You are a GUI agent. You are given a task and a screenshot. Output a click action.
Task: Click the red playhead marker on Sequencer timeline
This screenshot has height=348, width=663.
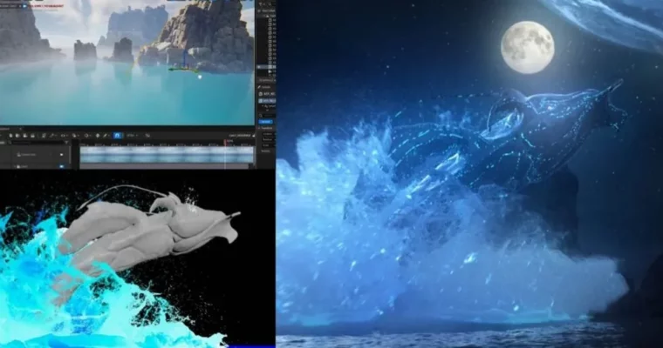[225, 143]
